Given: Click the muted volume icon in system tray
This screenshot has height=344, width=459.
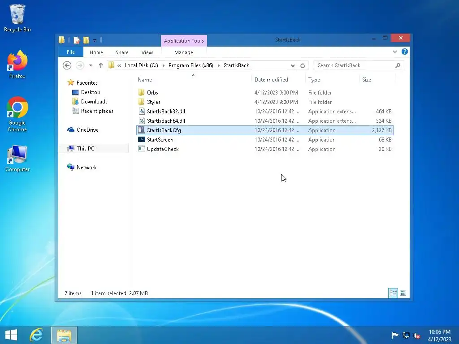Looking at the screenshot, I should [416, 335].
